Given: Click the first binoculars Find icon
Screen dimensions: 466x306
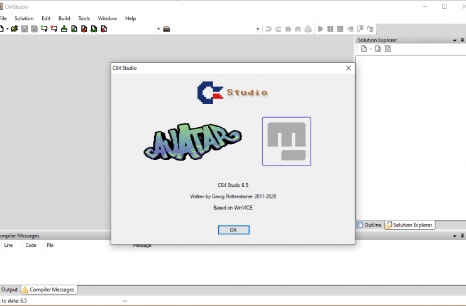Looking at the screenshot, I should click(288, 29).
